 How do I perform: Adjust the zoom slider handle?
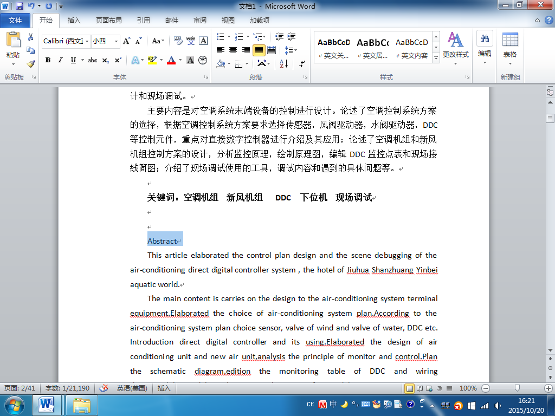click(517, 388)
